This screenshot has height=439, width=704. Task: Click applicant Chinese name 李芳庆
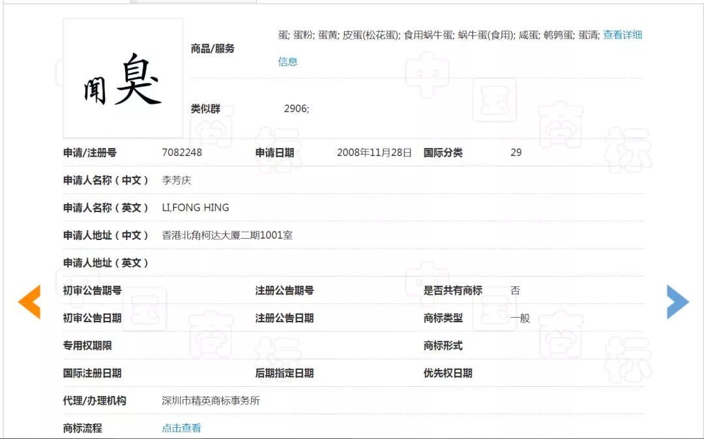pyautogui.click(x=177, y=180)
